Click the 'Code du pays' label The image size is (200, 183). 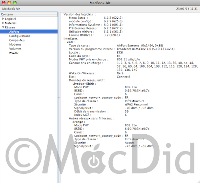(80, 56)
